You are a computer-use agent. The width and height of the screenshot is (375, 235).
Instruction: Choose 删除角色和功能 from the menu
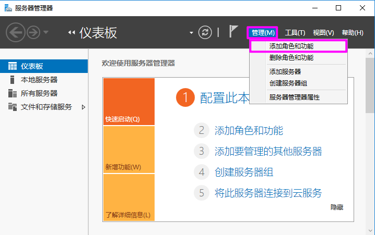point(291,57)
